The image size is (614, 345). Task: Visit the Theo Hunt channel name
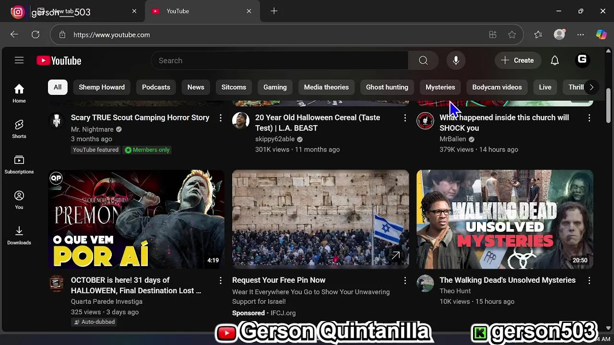tap(455, 291)
